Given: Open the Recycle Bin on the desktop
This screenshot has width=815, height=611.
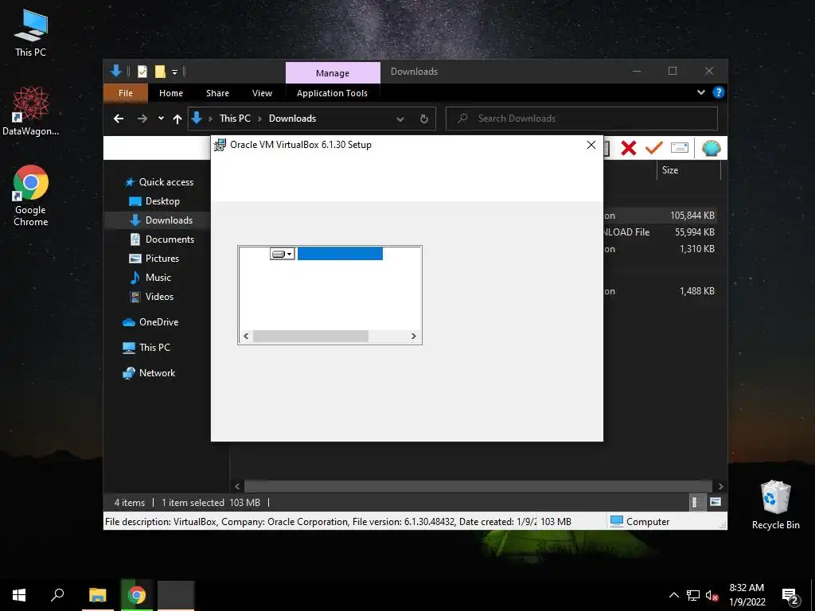Looking at the screenshot, I should coord(775,505).
